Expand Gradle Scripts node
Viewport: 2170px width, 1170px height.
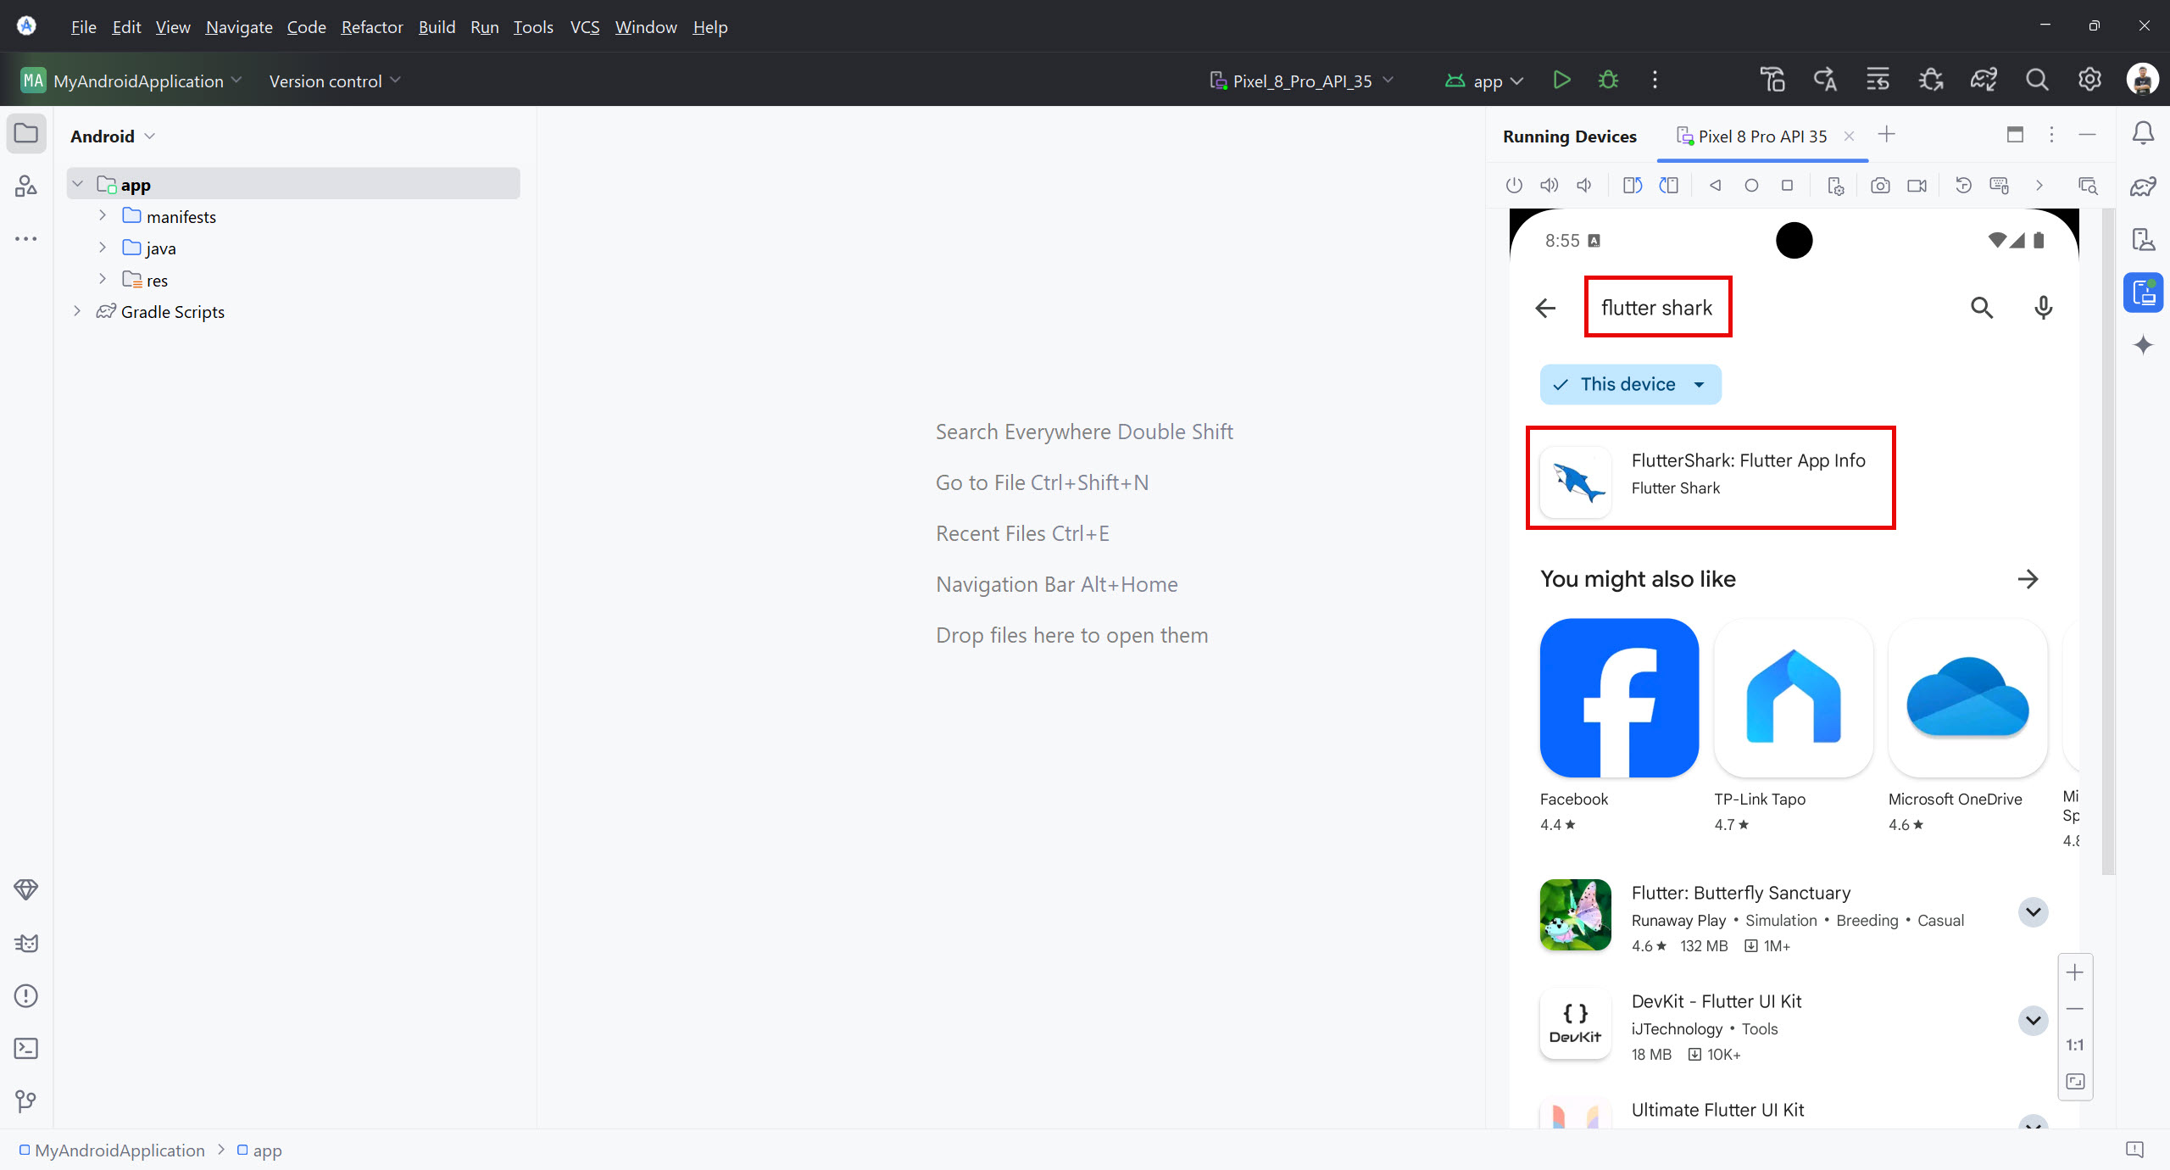point(78,311)
